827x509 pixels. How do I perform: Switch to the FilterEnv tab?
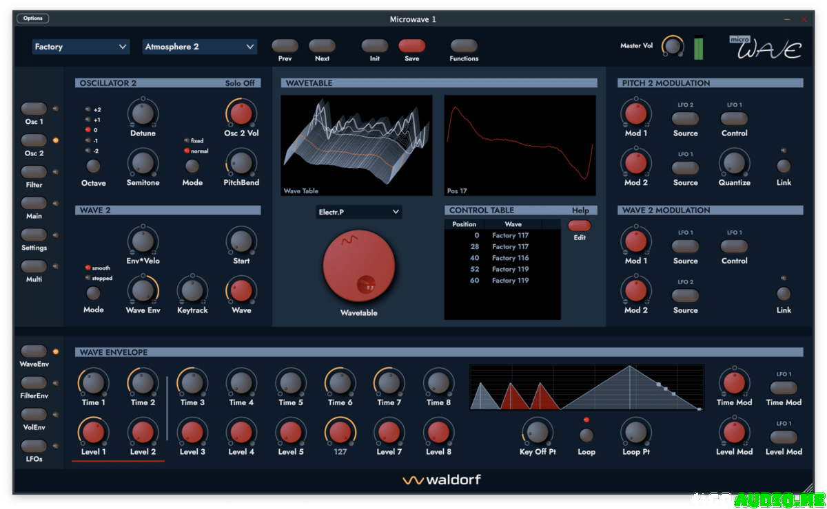tap(34, 383)
